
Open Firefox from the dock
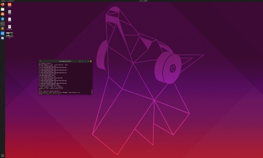2,5
